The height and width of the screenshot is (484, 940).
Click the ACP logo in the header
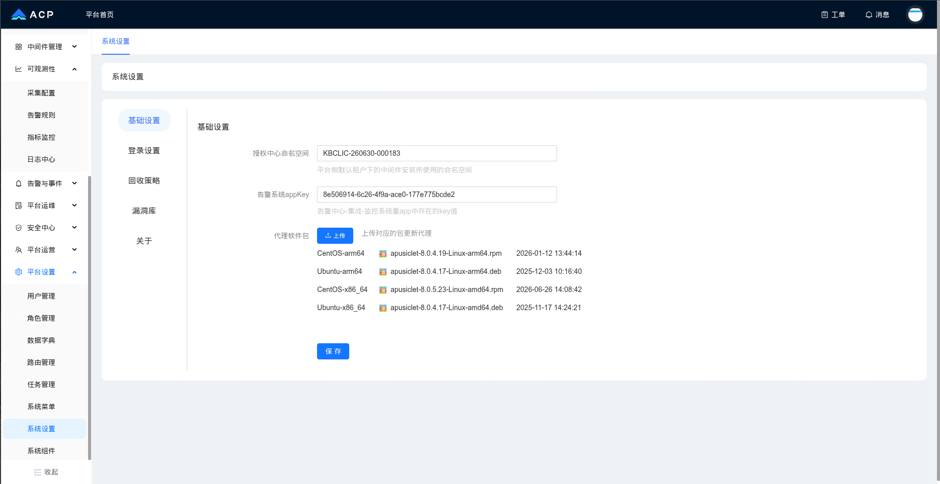click(x=32, y=15)
